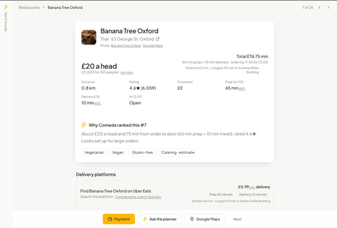Select the Vegetarian tag
The image size is (337, 228).
[x=94, y=153]
